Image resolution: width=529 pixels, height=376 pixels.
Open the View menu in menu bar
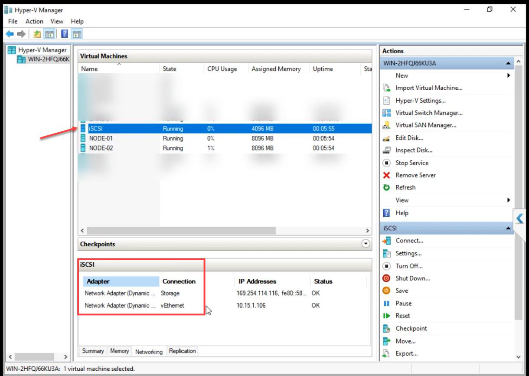point(57,21)
